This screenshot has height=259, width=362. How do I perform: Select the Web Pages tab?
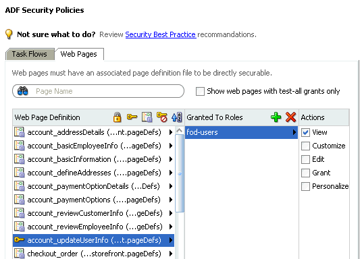[79, 54]
